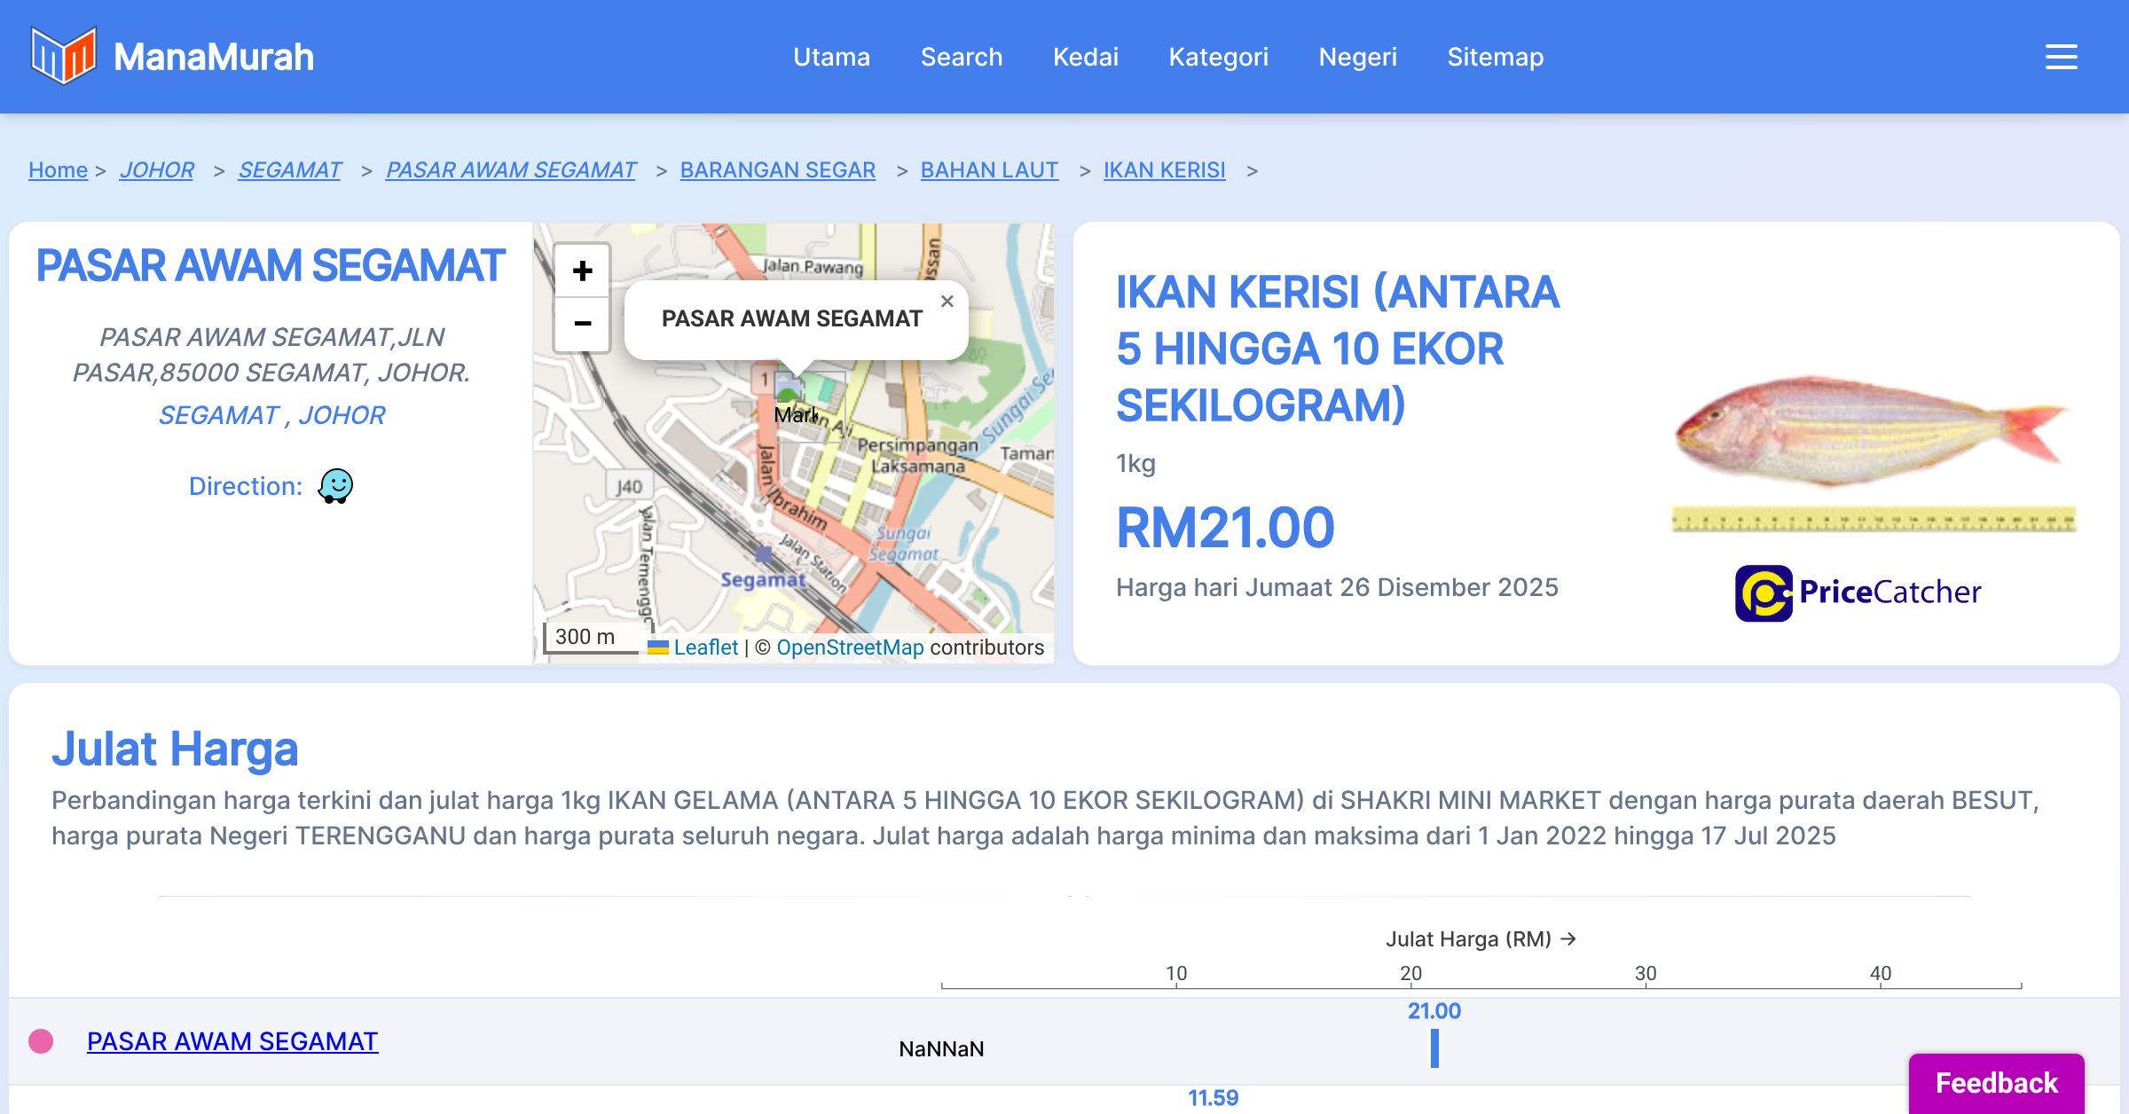Close the PASAR AWAM SEGAMAT map popup
Screen dimensions: 2129x1114
click(x=947, y=302)
